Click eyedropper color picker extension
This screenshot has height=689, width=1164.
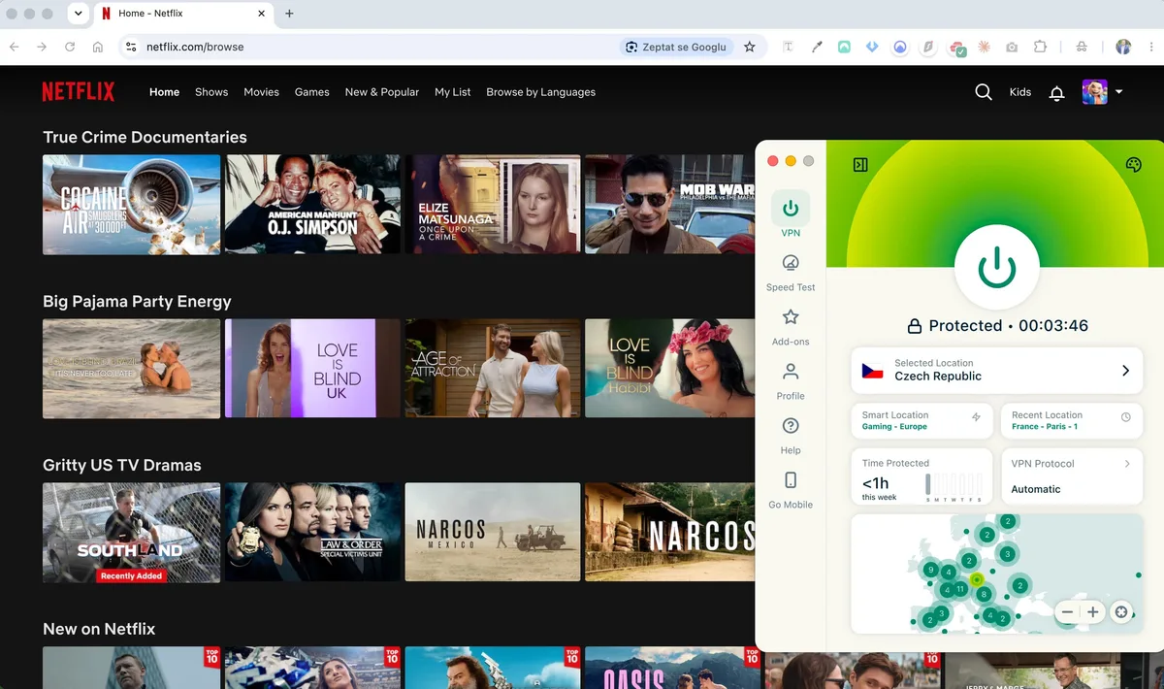click(817, 47)
